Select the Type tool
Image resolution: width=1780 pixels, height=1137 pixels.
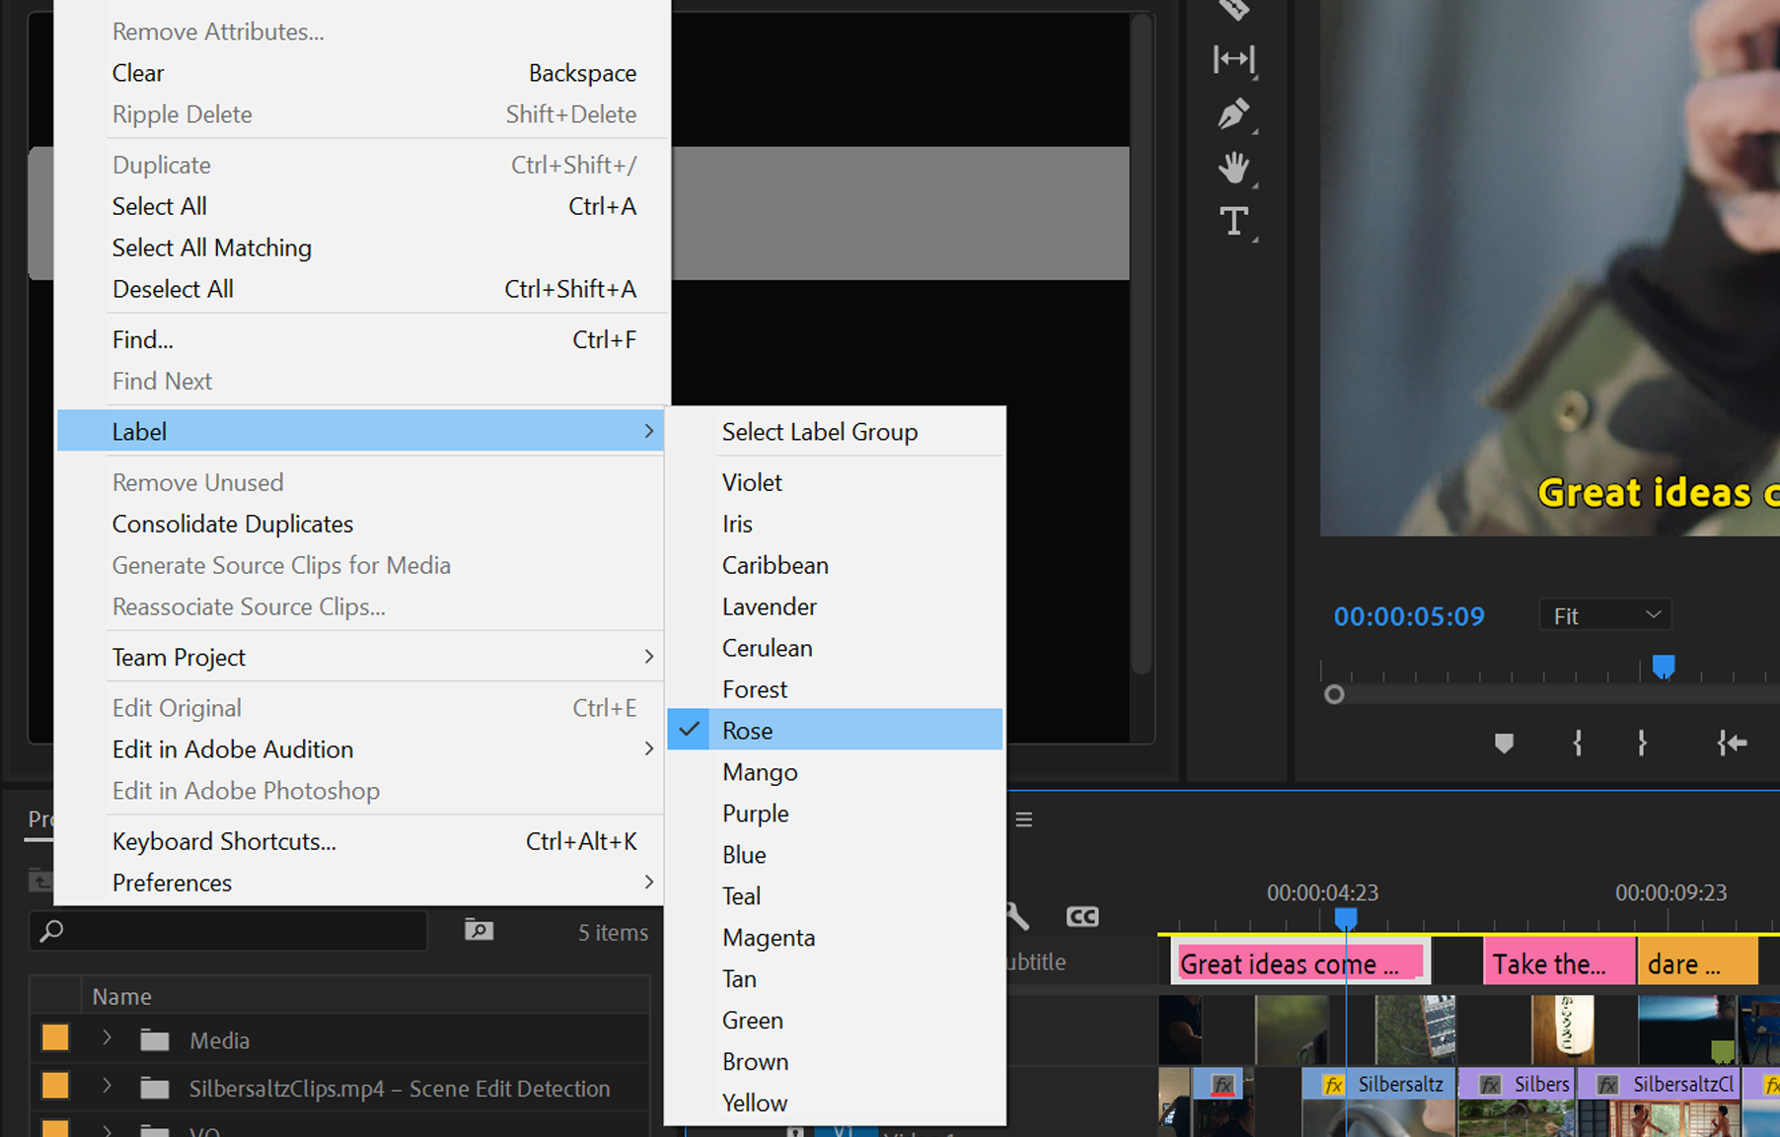tap(1234, 222)
